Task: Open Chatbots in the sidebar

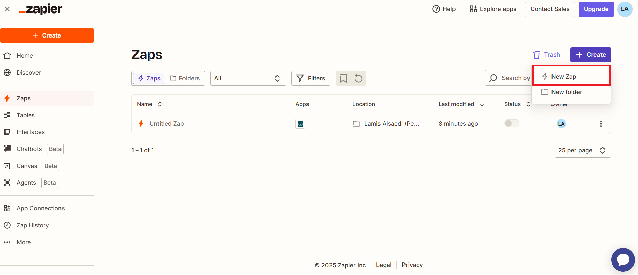Action: [47, 149]
